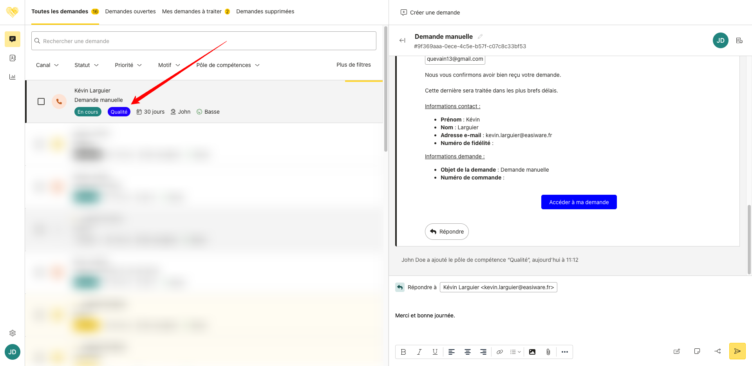Click the Répondre button in message
Image resolution: width=752 pixels, height=366 pixels.
pyautogui.click(x=447, y=232)
